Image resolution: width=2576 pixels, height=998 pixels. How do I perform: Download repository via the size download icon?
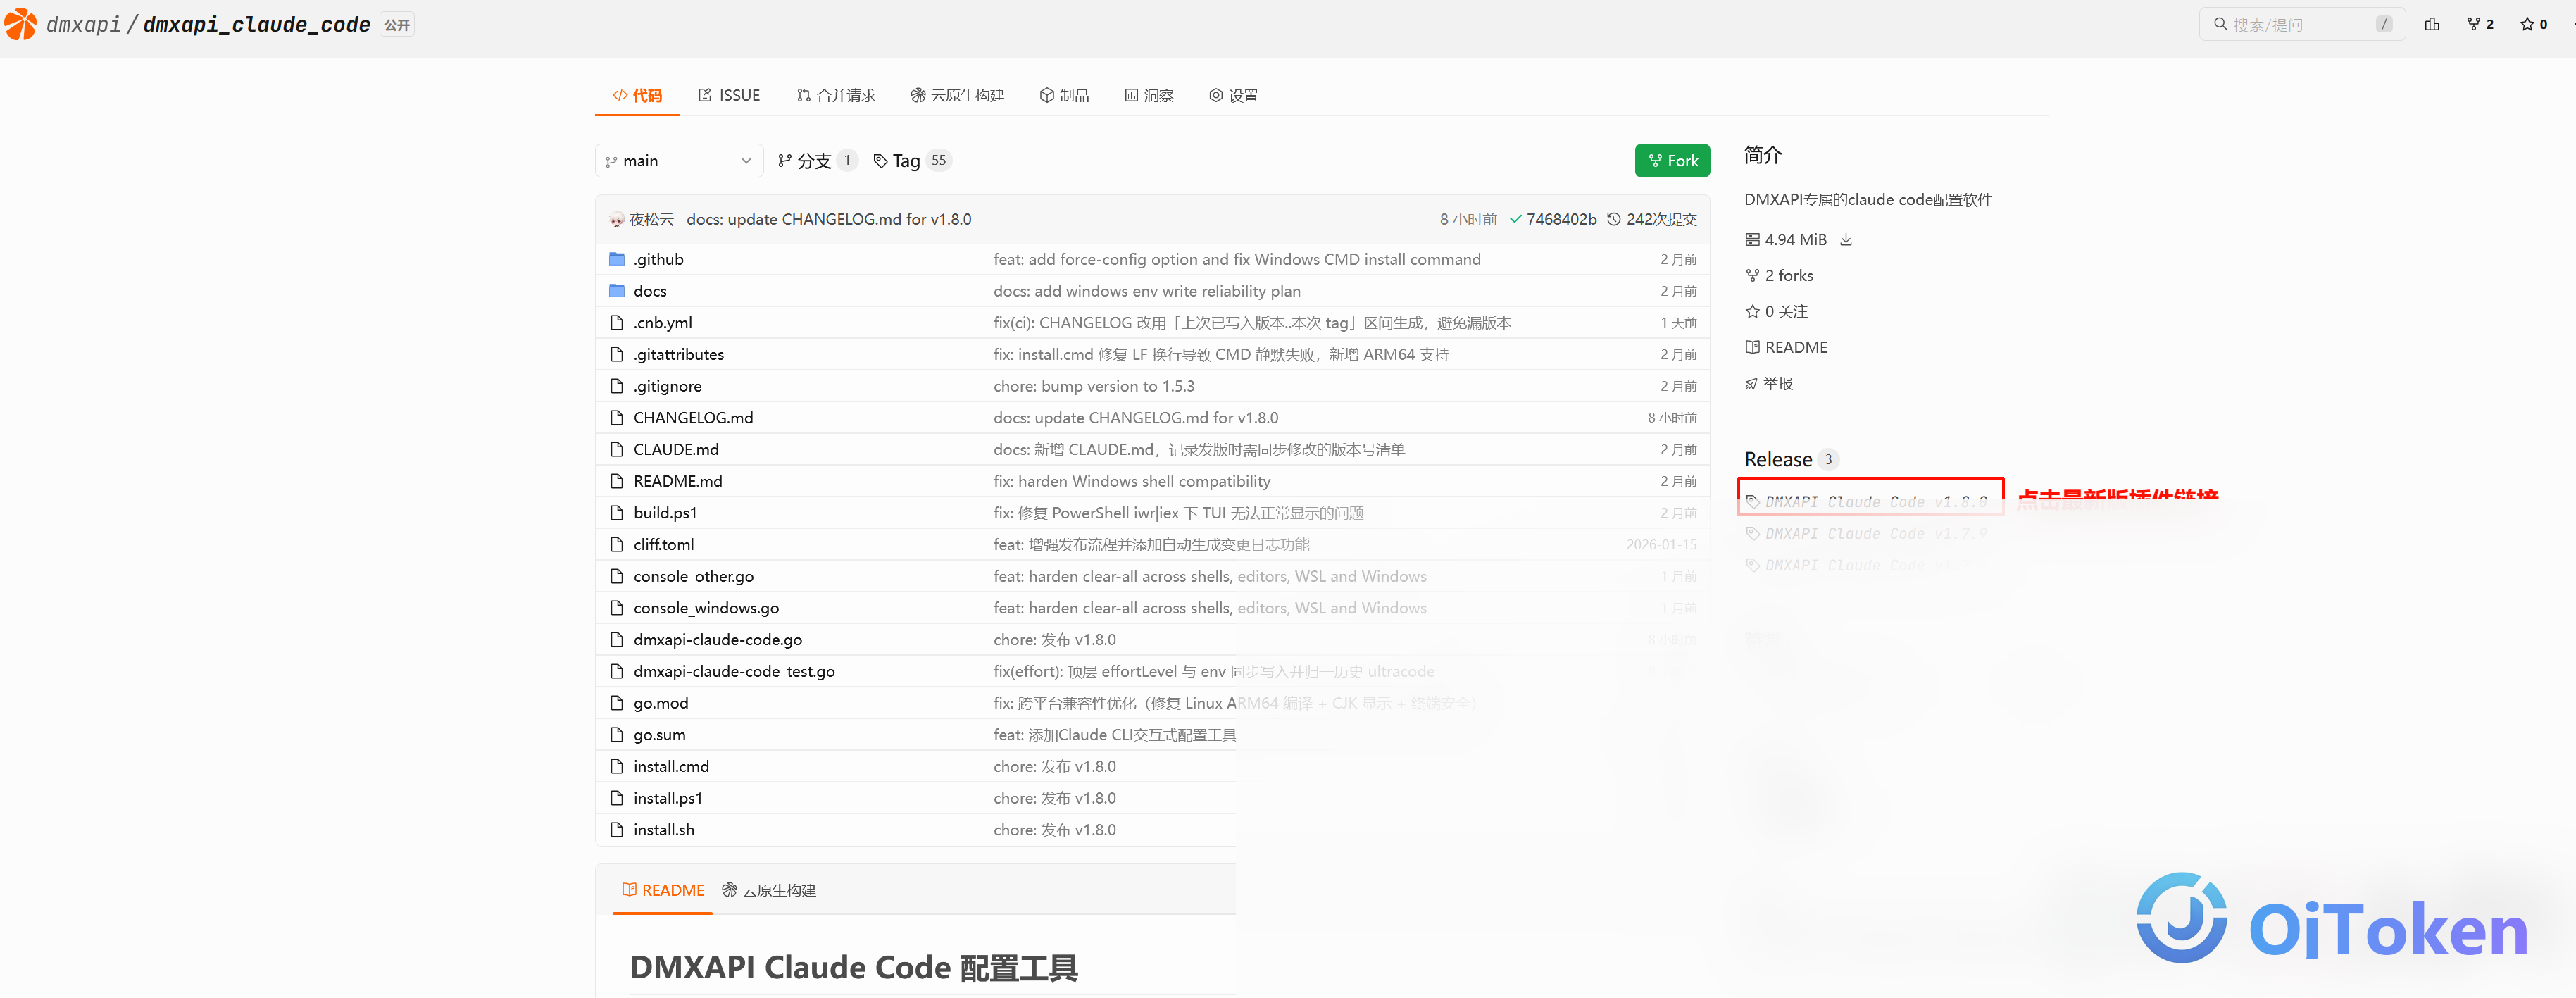[x=1846, y=240]
